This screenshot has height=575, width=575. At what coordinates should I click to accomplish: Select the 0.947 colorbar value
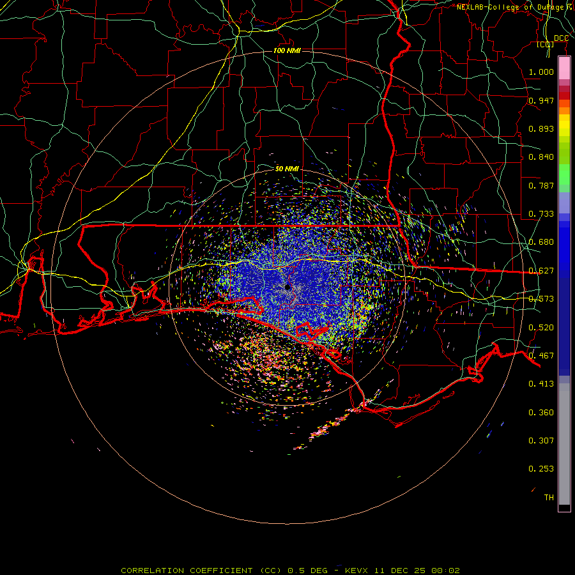(x=541, y=100)
